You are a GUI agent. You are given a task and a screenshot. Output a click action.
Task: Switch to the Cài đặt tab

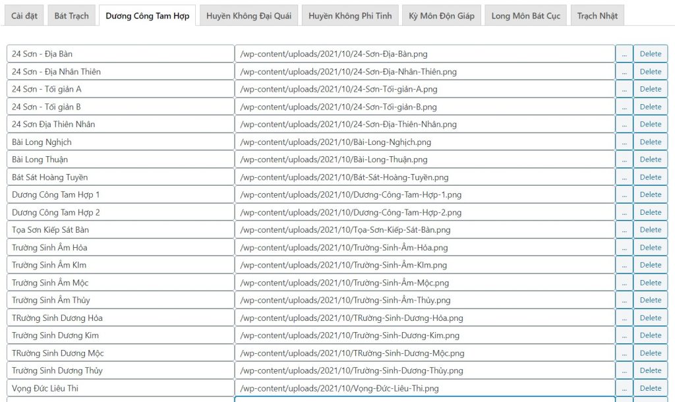(x=24, y=16)
